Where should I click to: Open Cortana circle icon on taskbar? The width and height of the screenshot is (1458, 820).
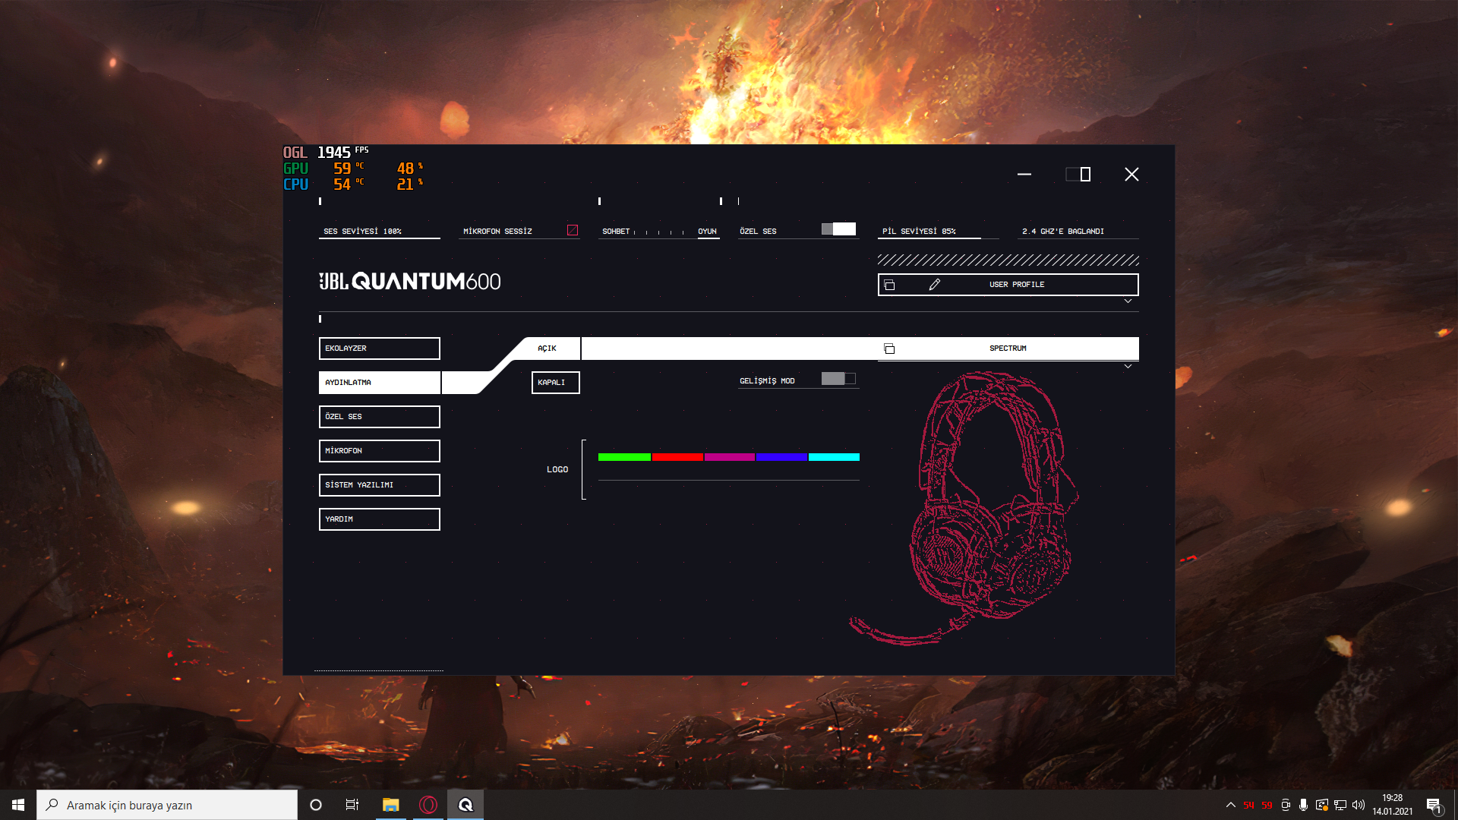tap(316, 805)
